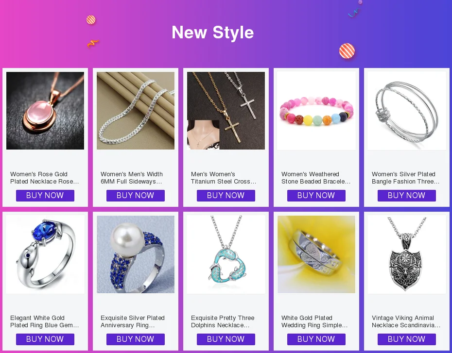Open the Exquisite Pretty Three Dolphins title
The image size is (452, 353).
(x=223, y=321)
